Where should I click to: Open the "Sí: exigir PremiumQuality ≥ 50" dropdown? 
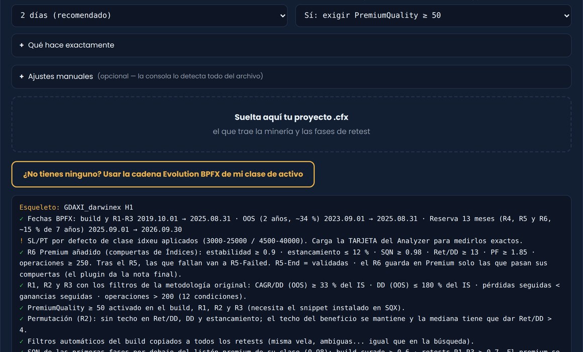coord(433,16)
